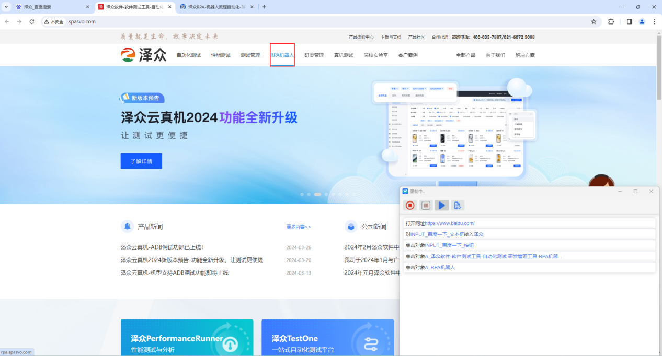The height and width of the screenshot is (356, 662).
Task: Click the 泽众云真机2024功能全新升级 banner headline
Action: (x=209, y=117)
